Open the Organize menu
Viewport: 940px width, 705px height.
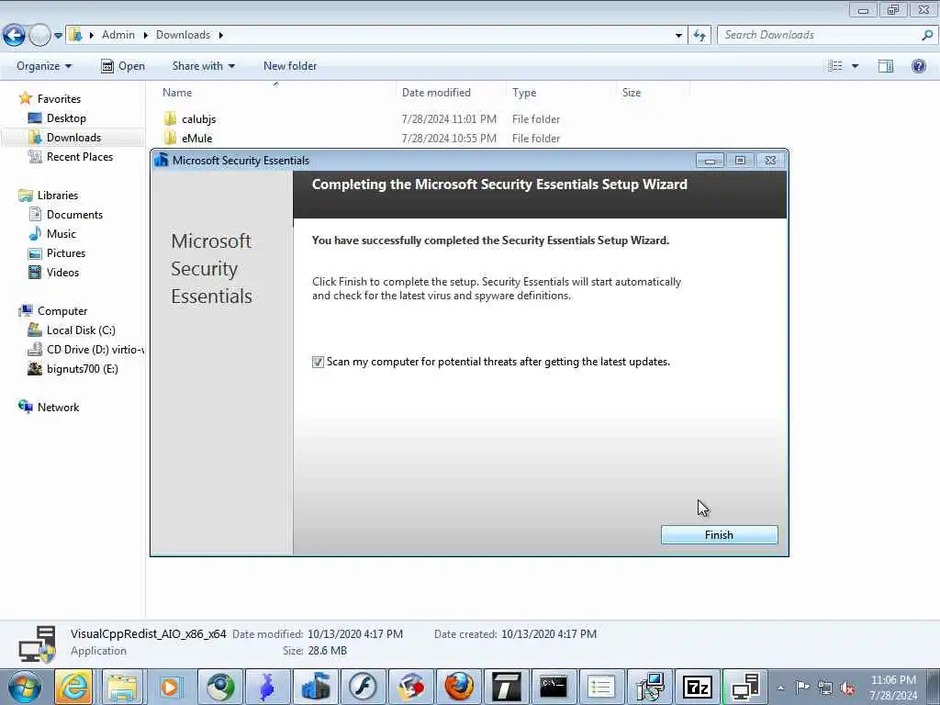click(44, 66)
